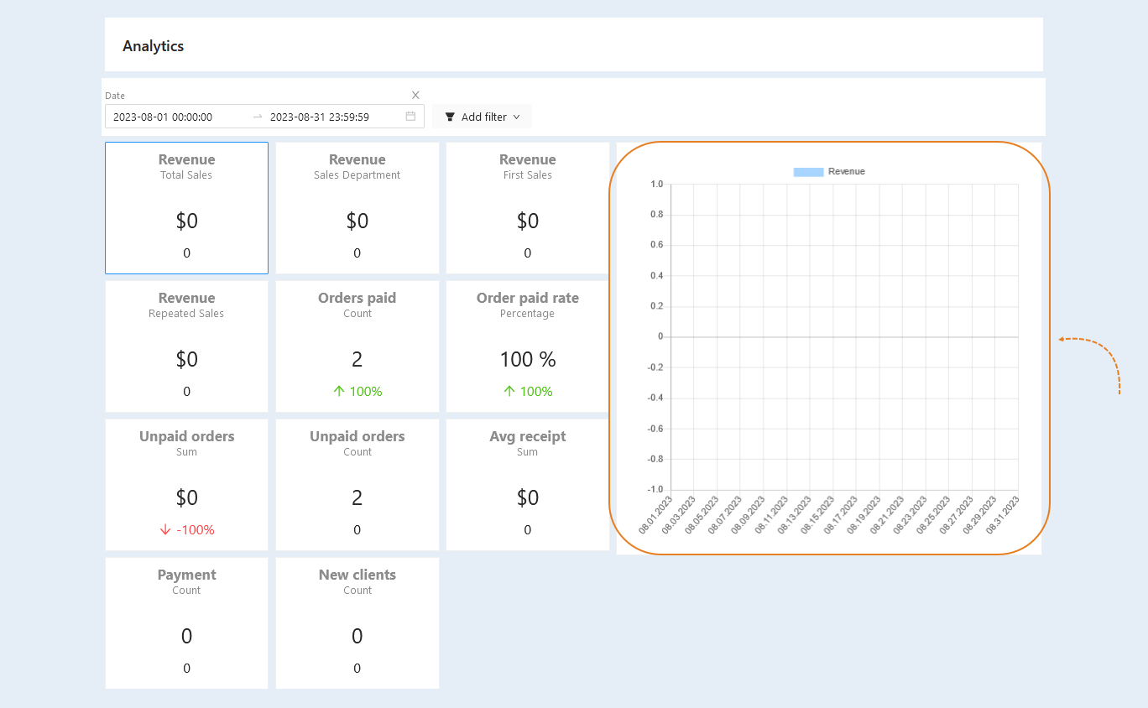Select the New clients Count card
The height and width of the screenshot is (708, 1148).
pos(357,623)
